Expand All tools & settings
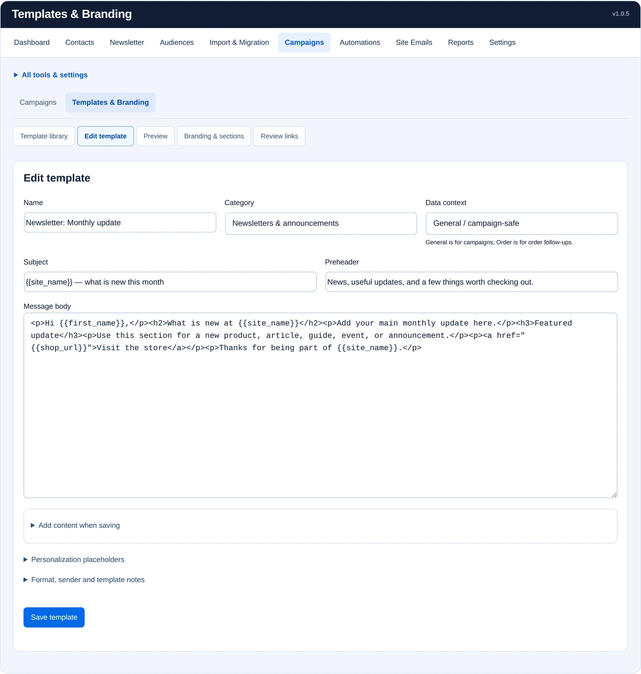641x674 pixels. coord(50,75)
